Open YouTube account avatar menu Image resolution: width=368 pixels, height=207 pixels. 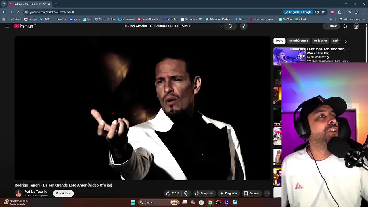(356, 26)
